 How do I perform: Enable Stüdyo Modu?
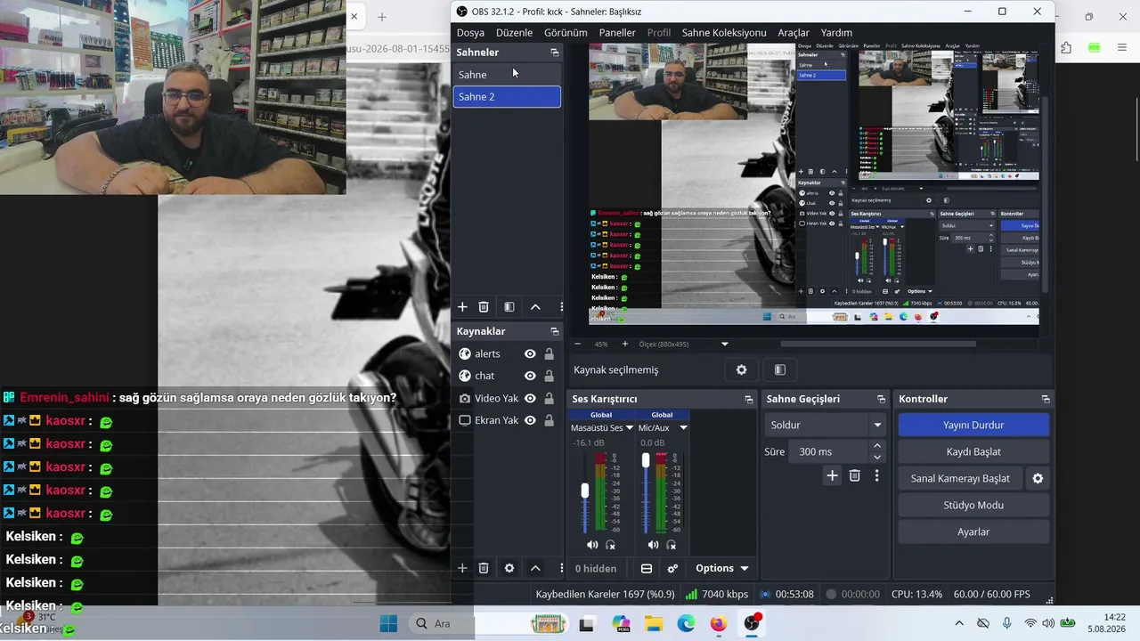(973, 505)
